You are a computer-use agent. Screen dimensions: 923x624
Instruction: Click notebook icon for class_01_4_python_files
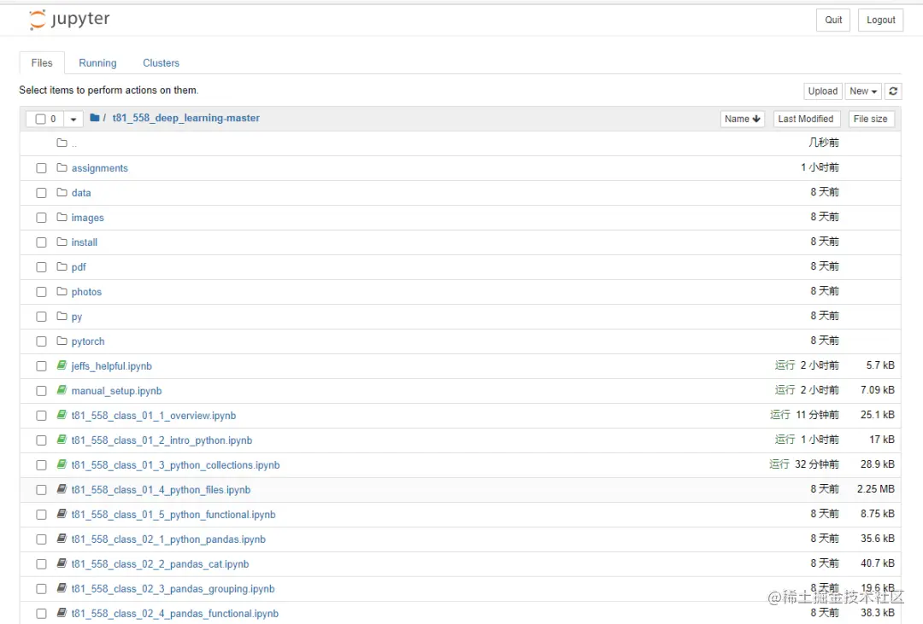tap(62, 489)
